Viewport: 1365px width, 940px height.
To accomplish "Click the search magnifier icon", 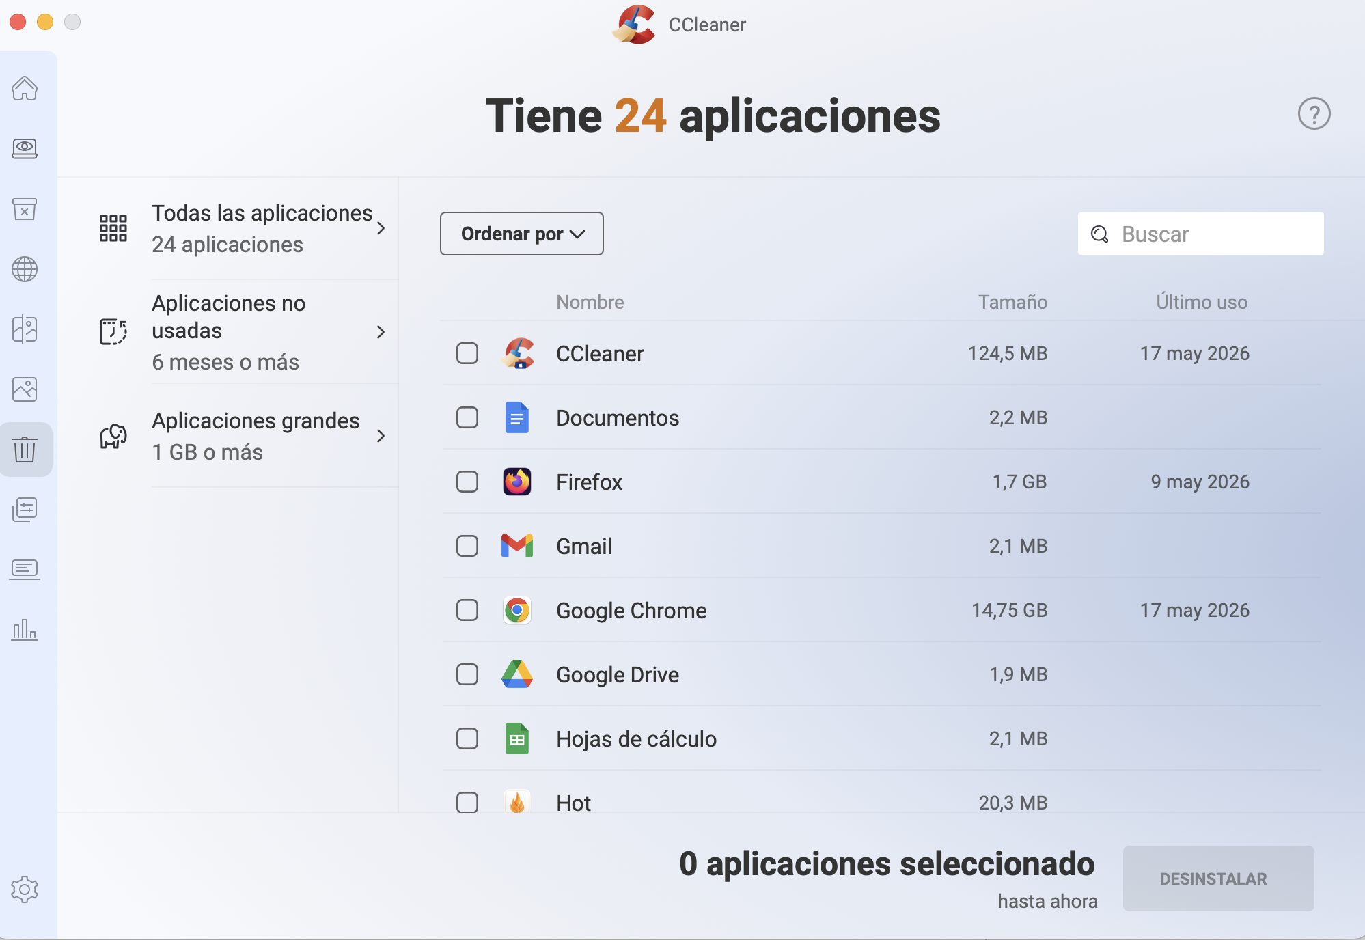I will 1099,234.
